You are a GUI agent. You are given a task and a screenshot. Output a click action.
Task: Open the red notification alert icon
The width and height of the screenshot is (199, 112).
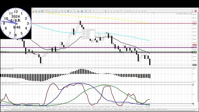(196, 11)
